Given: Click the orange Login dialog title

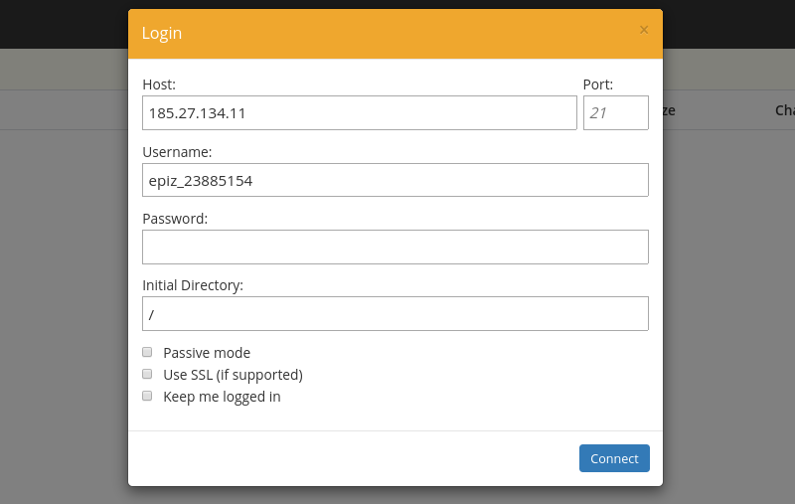Looking at the screenshot, I should [162, 33].
